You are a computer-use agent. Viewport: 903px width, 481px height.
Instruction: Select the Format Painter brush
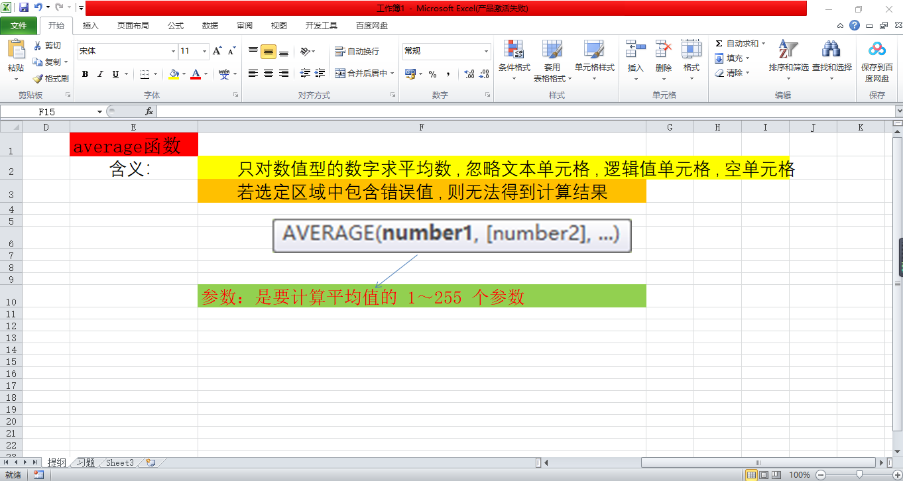(x=38, y=78)
